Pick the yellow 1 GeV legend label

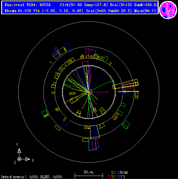[x=112, y=173]
